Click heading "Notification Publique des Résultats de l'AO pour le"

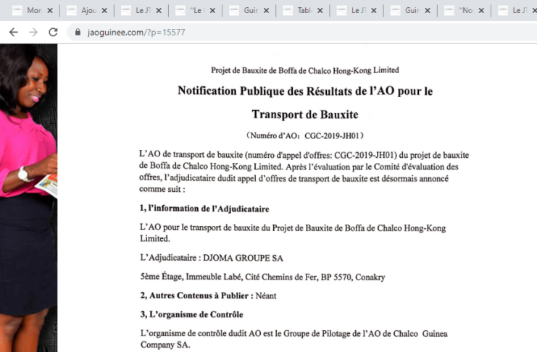click(305, 91)
